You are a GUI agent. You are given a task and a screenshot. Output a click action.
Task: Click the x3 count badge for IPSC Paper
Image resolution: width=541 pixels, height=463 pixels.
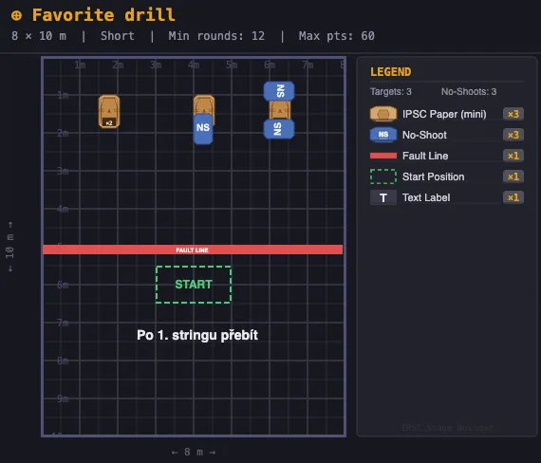[513, 114]
